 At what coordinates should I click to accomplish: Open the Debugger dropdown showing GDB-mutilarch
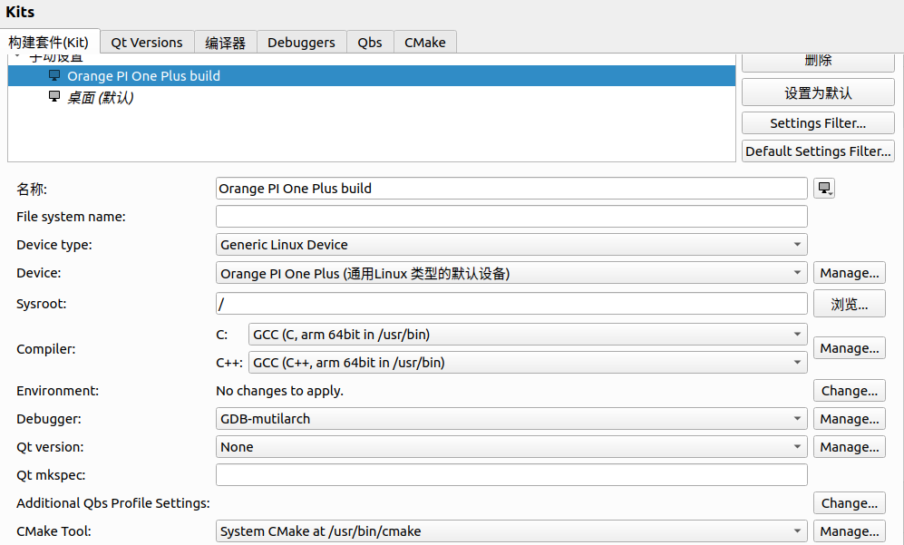(x=511, y=419)
